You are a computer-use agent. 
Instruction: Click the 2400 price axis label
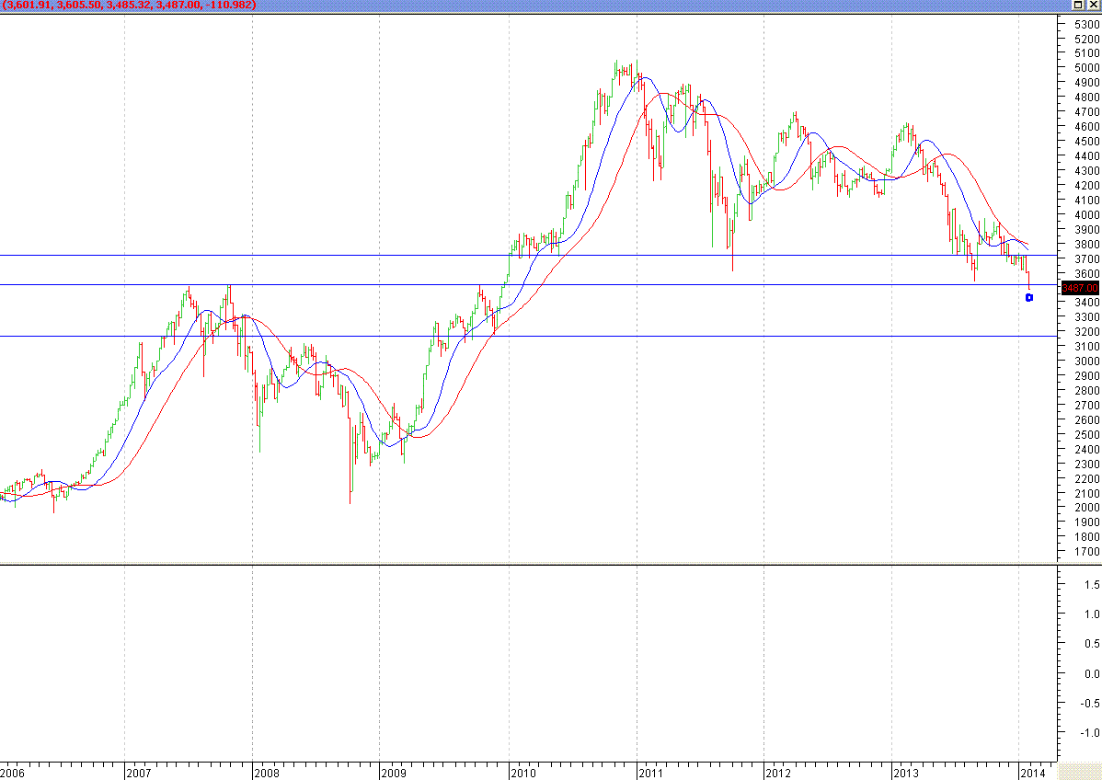[1086, 450]
